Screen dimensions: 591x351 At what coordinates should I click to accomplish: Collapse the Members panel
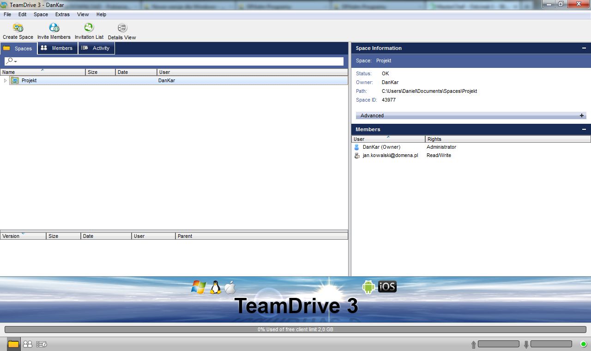(584, 129)
